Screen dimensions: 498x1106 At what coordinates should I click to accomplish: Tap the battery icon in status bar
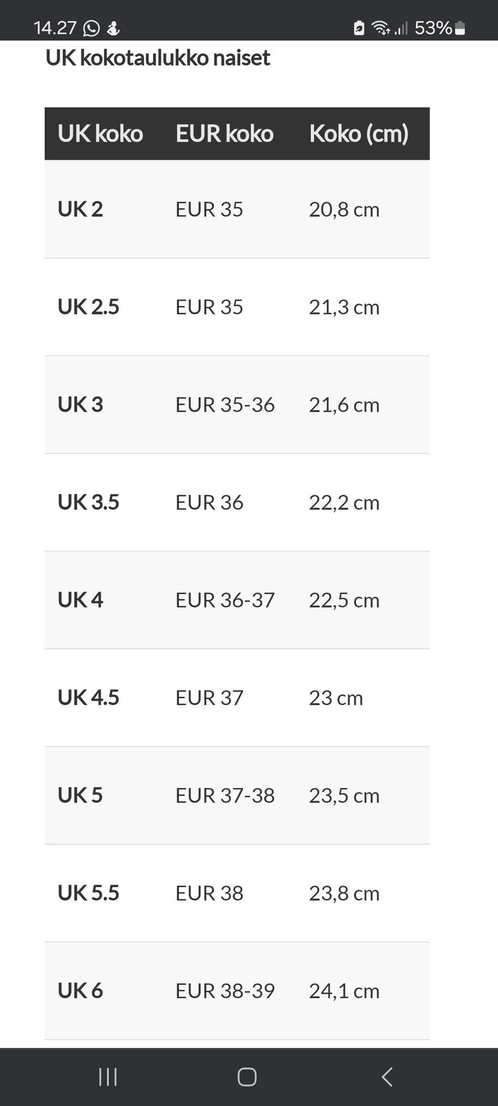[x=460, y=28]
